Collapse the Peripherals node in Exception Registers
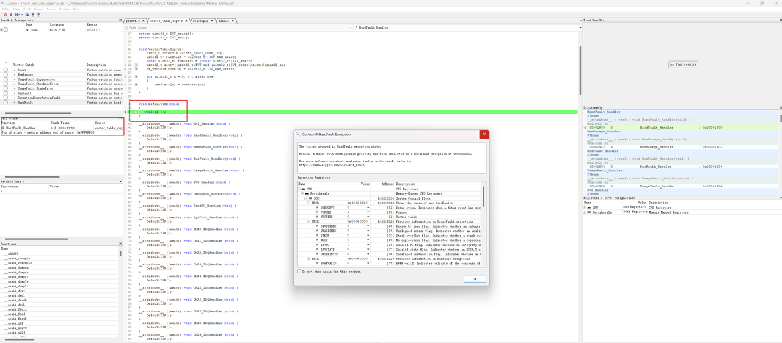 [x=302, y=193]
